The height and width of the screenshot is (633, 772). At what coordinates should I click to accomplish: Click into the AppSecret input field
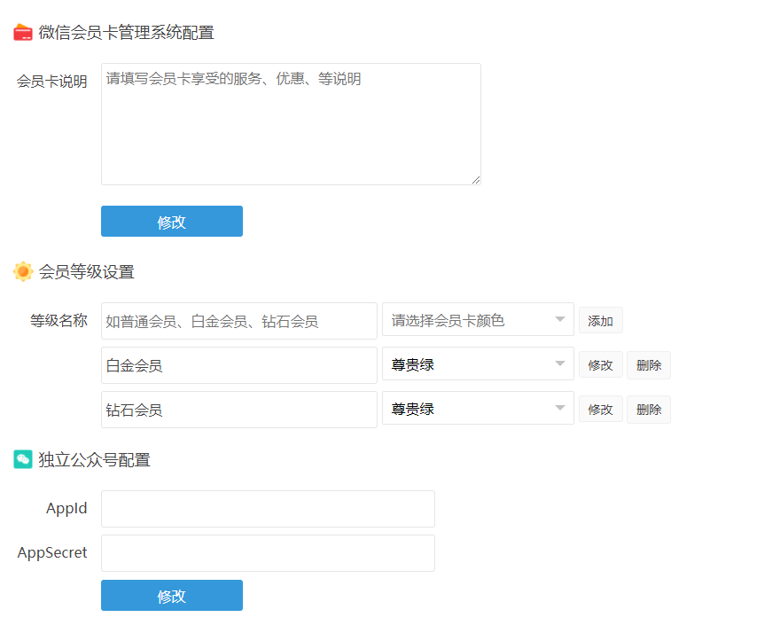(x=268, y=553)
